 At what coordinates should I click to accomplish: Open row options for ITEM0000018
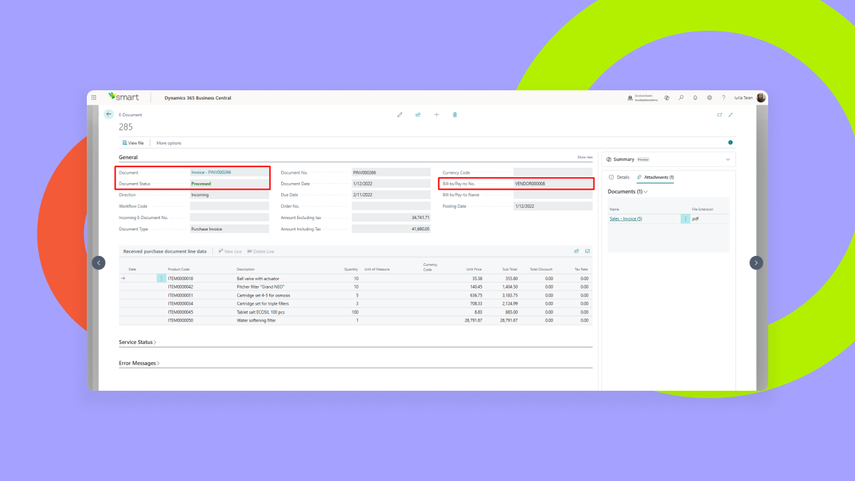(x=161, y=279)
